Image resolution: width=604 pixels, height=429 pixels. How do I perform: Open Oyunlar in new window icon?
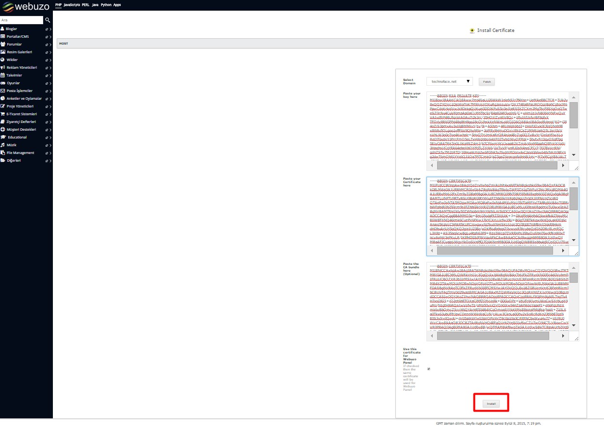[47, 83]
